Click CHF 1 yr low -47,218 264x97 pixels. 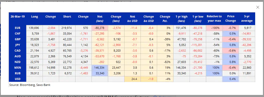click(x=198, y=34)
